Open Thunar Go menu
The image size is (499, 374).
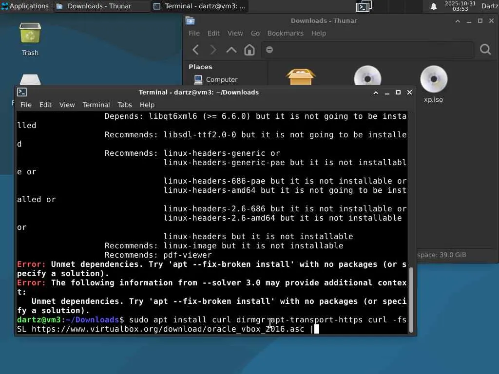coord(255,33)
